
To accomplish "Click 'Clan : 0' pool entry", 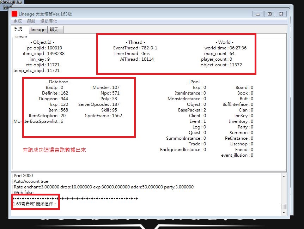I will tap(246, 110).
